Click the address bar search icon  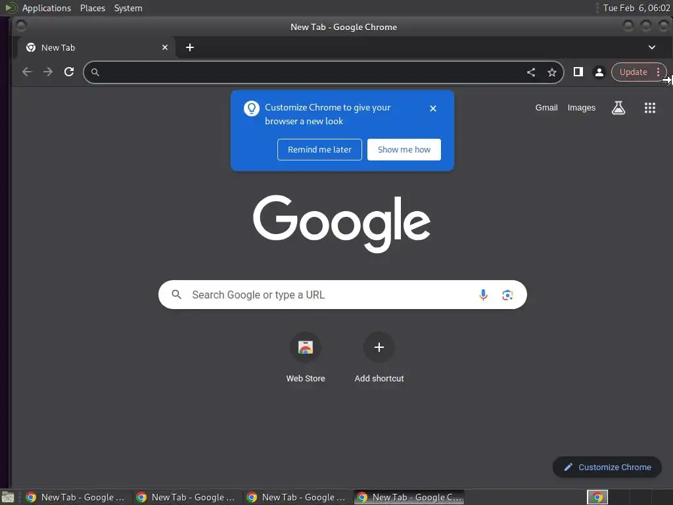95,72
